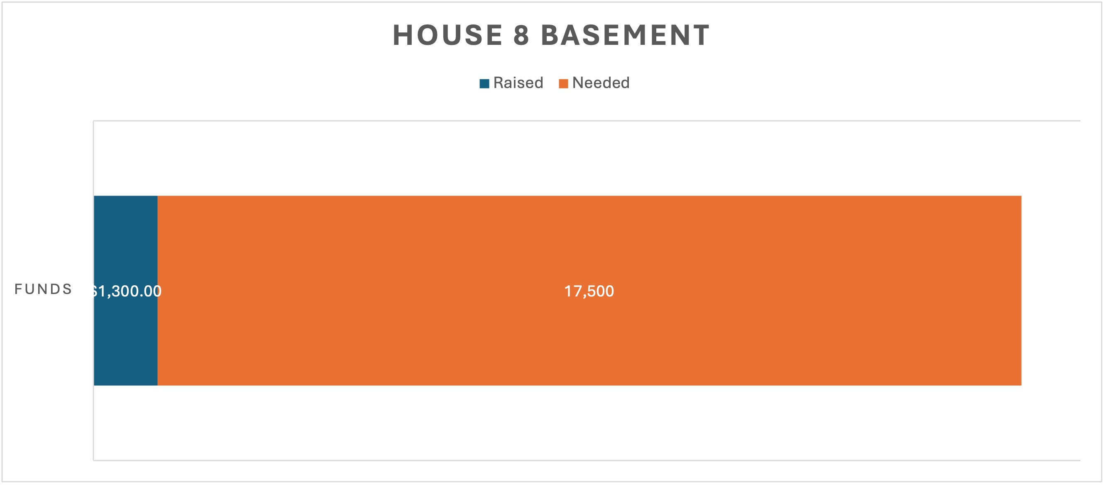Click the word BASEMENT in the title
Viewport: 1105px width, 485px height.
coord(626,35)
